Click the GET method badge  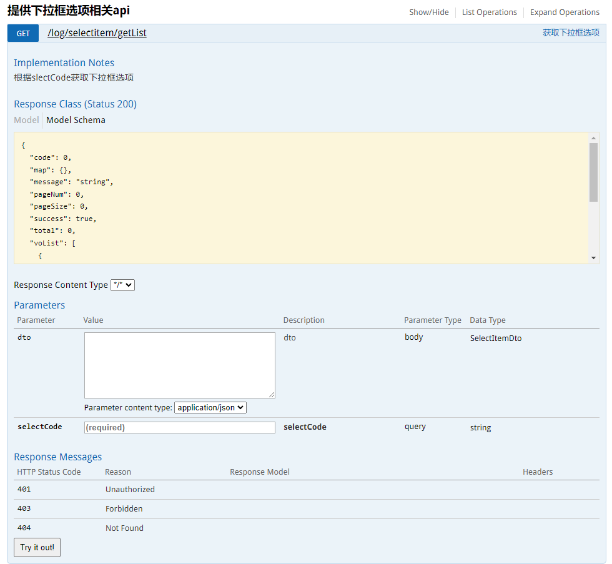pyautogui.click(x=22, y=33)
